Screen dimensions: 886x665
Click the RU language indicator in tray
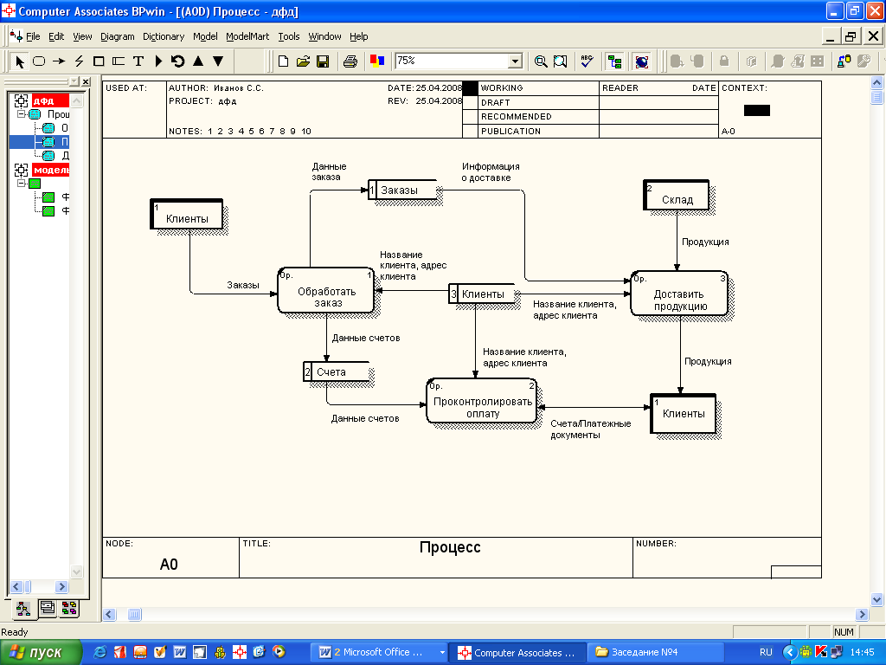(766, 653)
